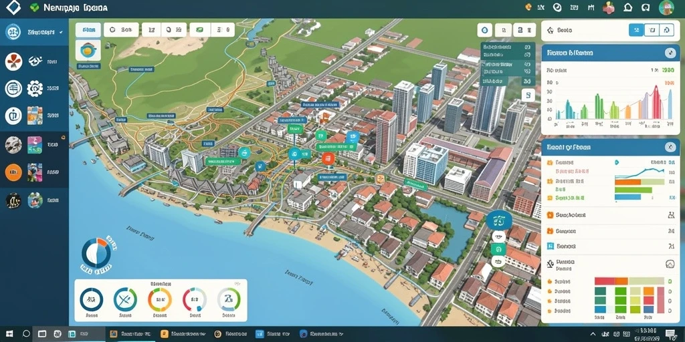Open the Windows Start menu
Screen dimensions: 685x342
[9, 334]
